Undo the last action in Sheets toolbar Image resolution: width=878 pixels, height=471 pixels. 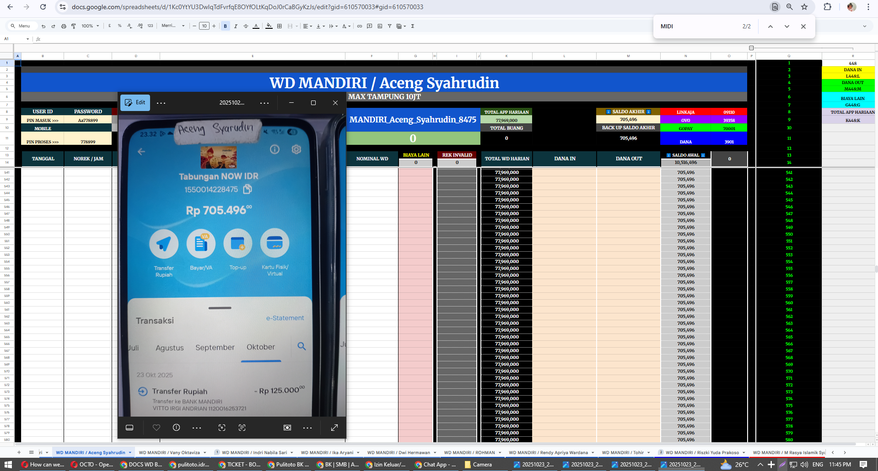43,26
